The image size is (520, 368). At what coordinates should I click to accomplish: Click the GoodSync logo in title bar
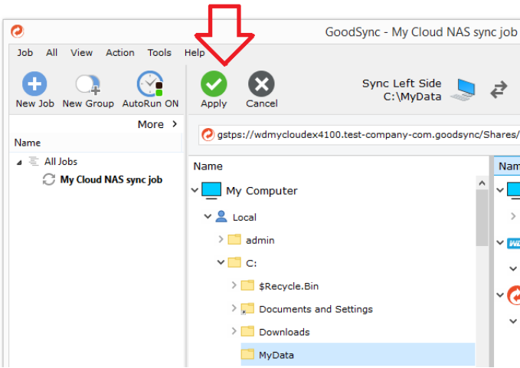(x=17, y=31)
